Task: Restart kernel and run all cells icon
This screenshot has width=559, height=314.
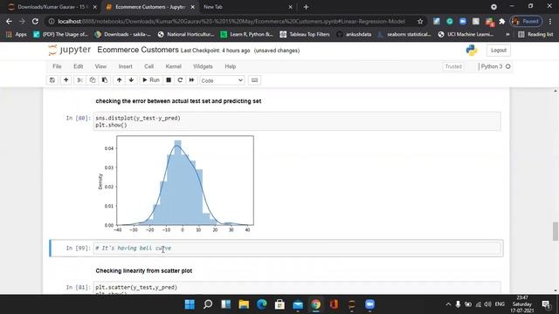Action: 191,80
